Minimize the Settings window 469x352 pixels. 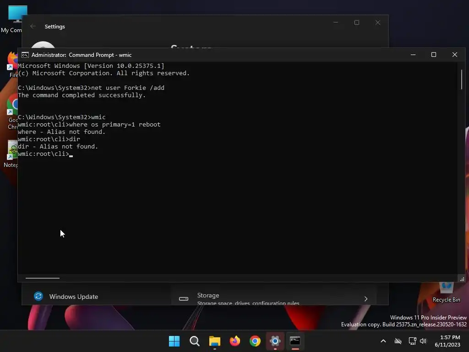tap(336, 22)
